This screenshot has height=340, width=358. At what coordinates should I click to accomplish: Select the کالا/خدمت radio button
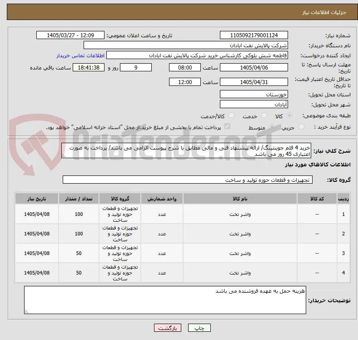point(231,115)
